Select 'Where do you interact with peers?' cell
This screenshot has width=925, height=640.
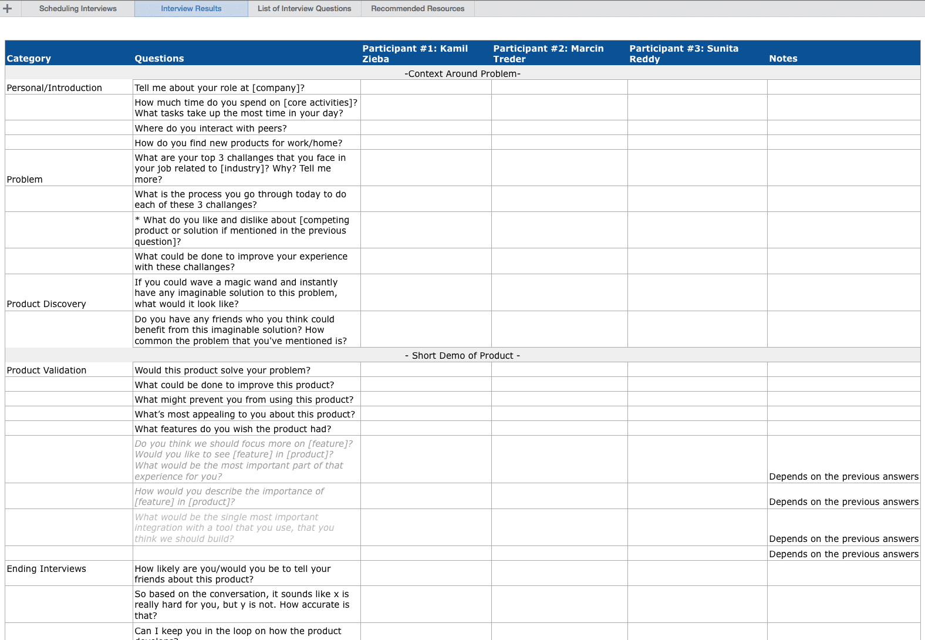(x=247, y=128)
